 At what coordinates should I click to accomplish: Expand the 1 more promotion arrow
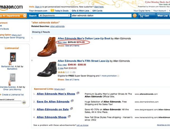[x=118, y=76]
